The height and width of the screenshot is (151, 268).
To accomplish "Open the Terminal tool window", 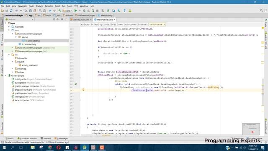I will (x=46, y=138).
